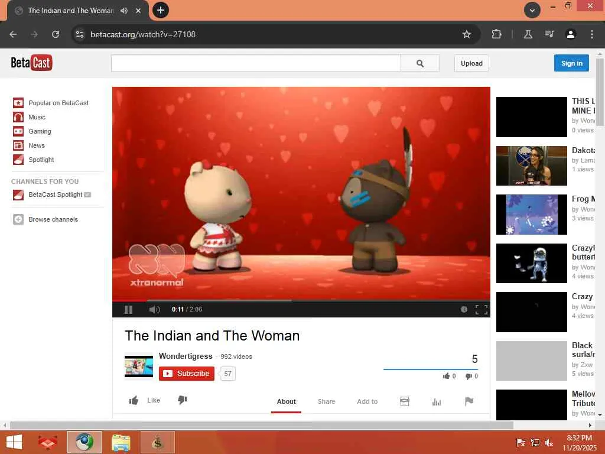
Task: Click the vertical page scrollbar
Action: [600, 92]
